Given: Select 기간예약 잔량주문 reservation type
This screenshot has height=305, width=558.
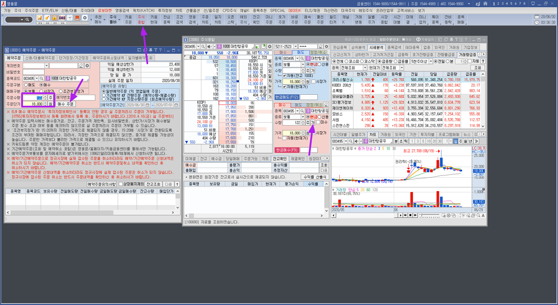Looking at the screenshot, I should pyautogui.click(x=103, y=95).
